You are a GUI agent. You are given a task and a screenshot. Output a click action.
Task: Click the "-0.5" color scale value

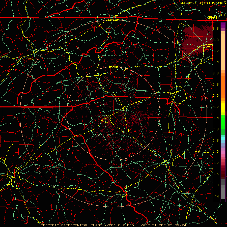coord(215,174)
